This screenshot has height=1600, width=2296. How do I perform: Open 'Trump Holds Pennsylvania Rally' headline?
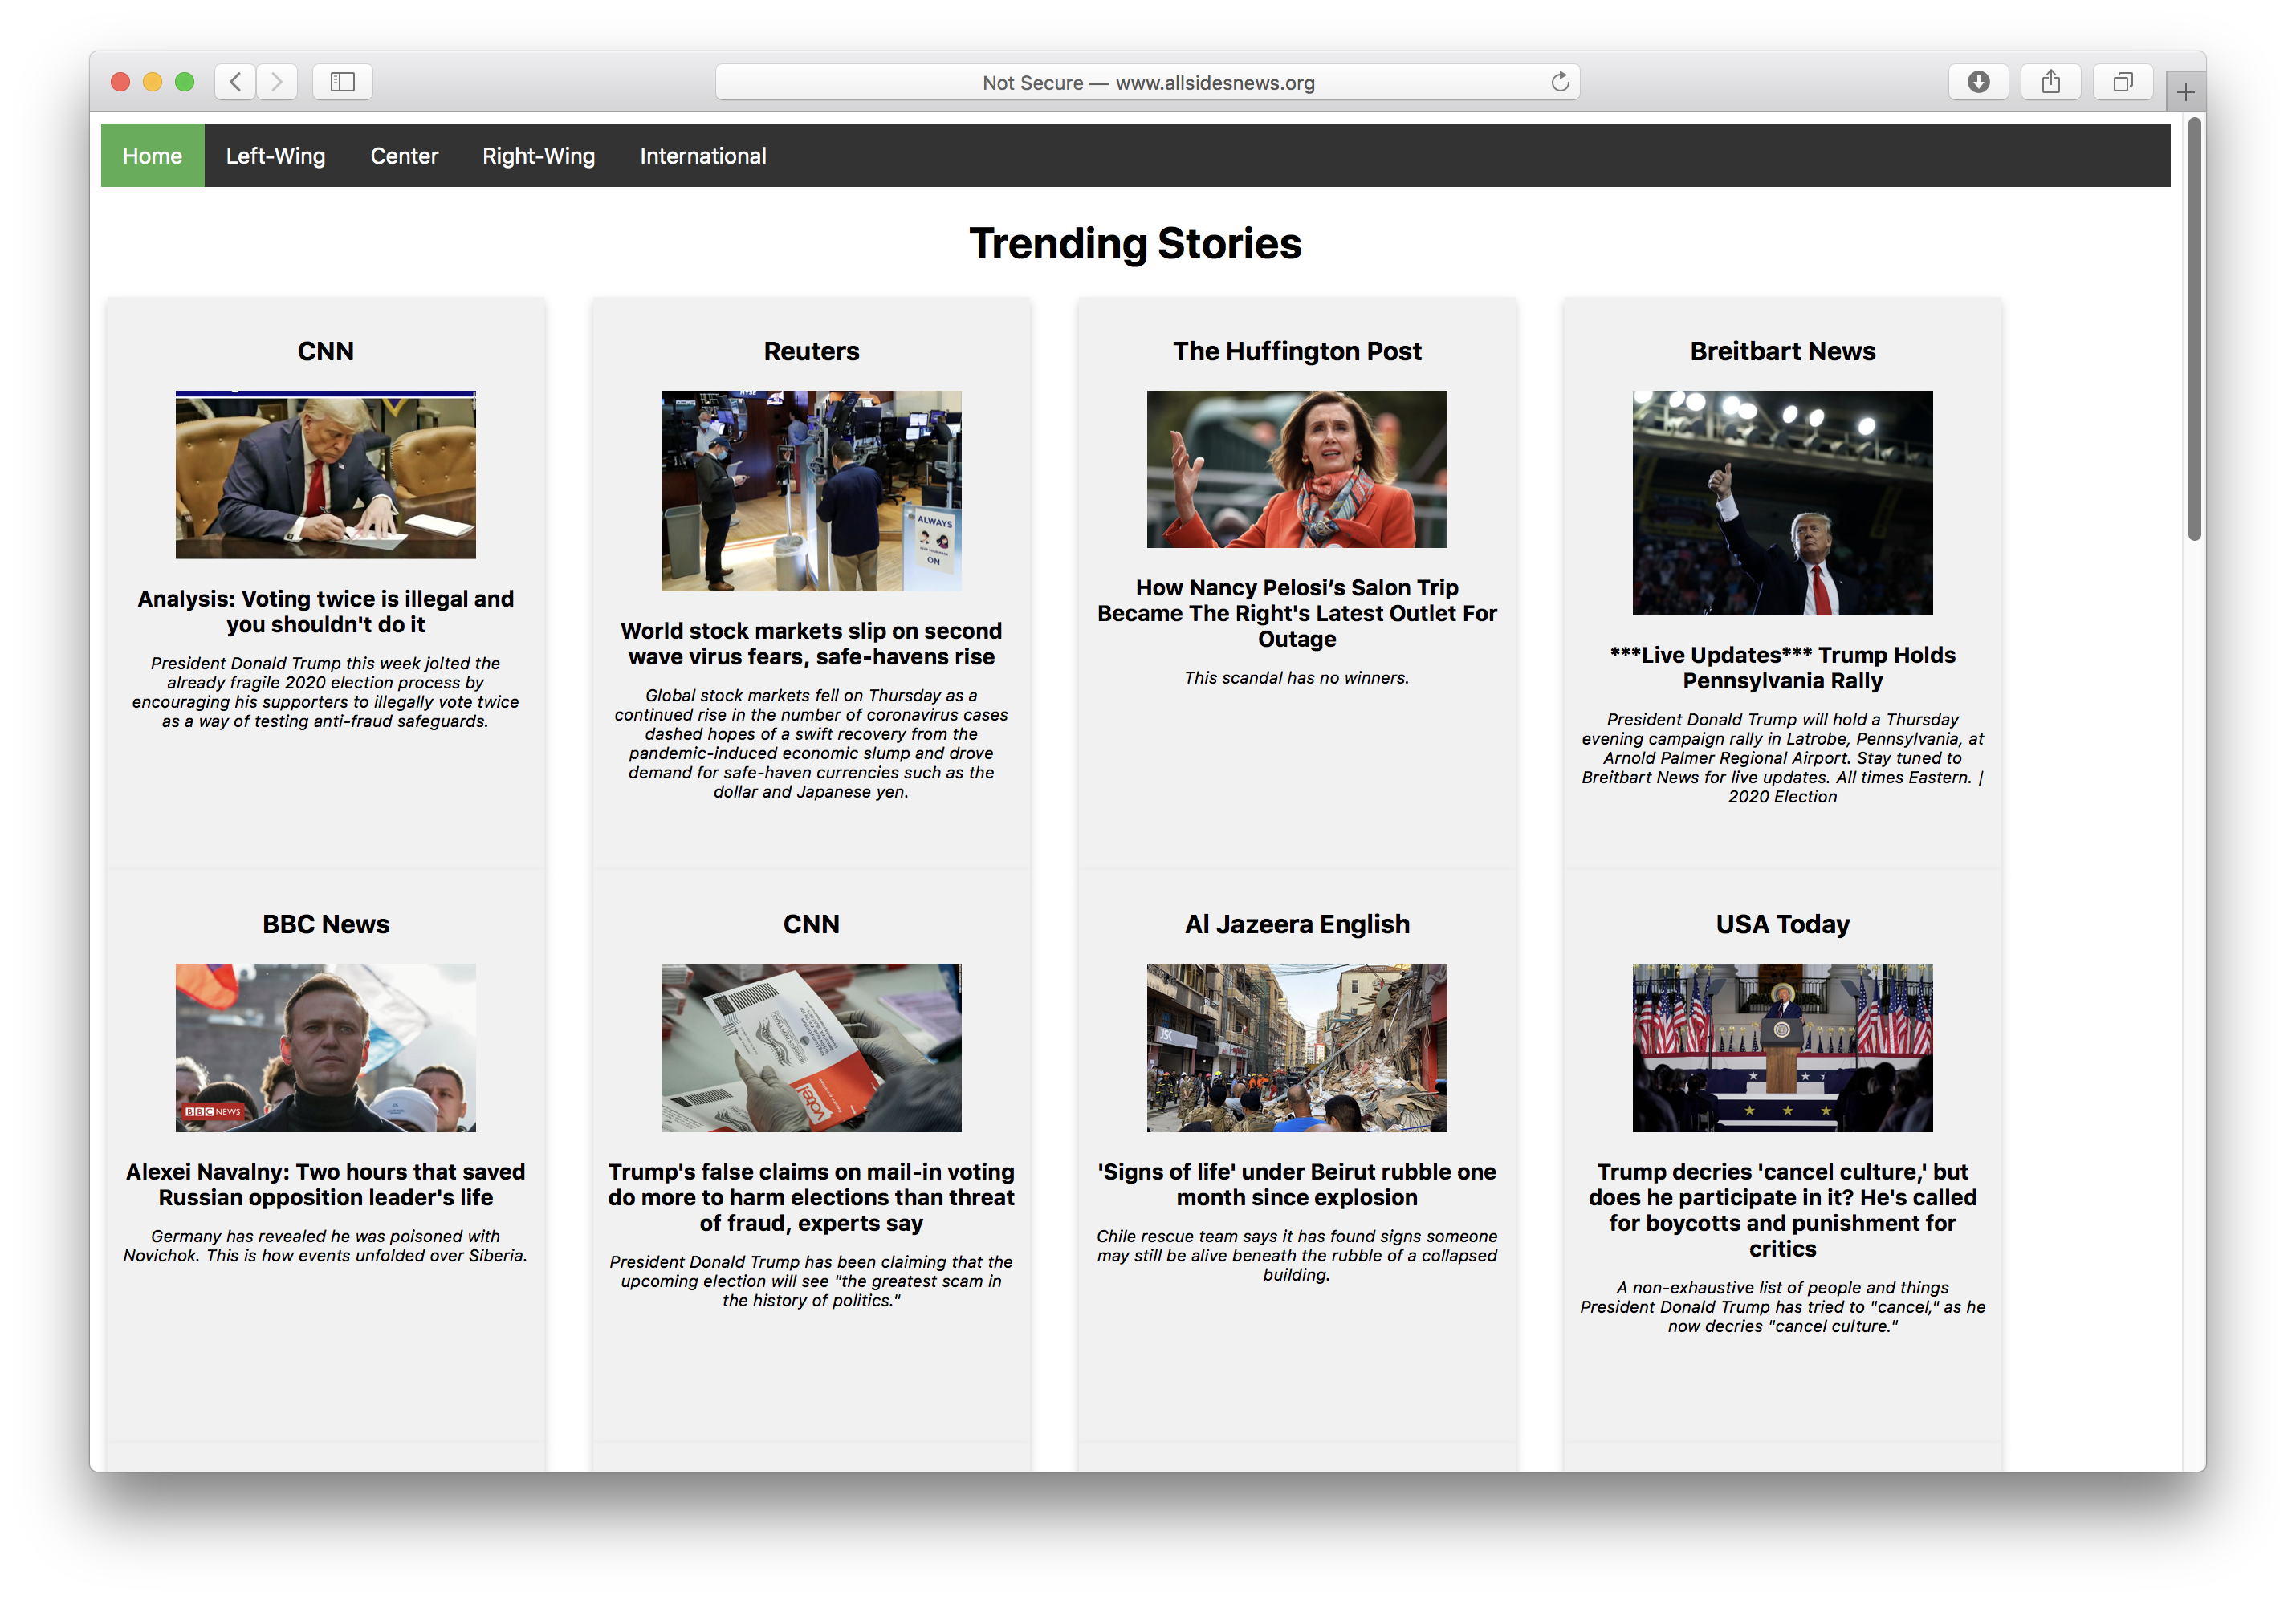(x=1782, y=668)
